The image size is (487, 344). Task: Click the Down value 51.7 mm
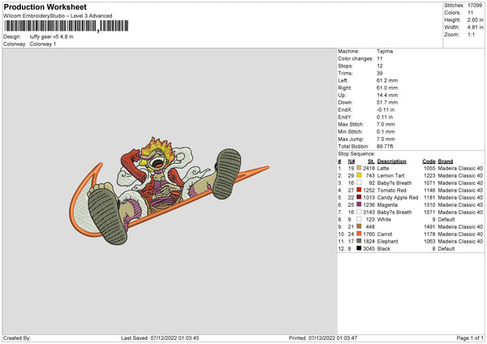click(x=387, y=102)
